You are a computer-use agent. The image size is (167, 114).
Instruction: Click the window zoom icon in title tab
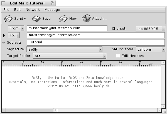tap(52, 3)
